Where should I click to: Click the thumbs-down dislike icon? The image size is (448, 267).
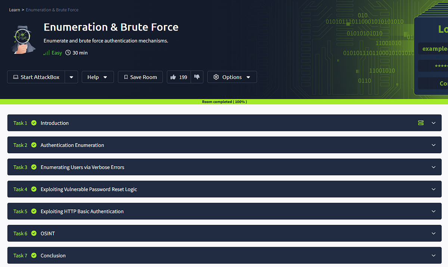coord(197,77)
